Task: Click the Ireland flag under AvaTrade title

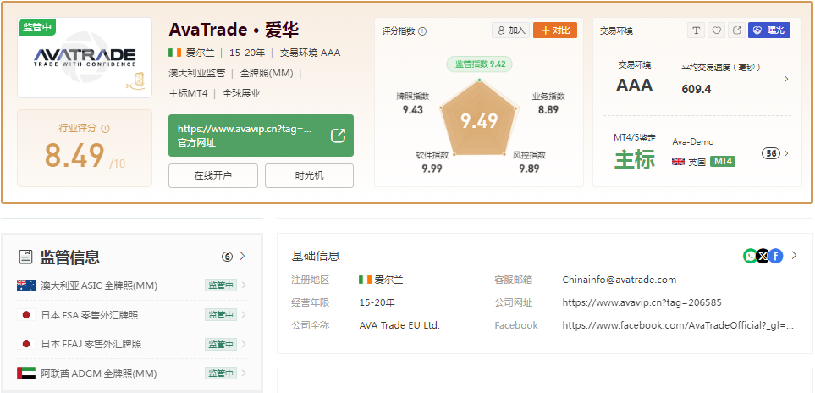Action: (175, 53)
